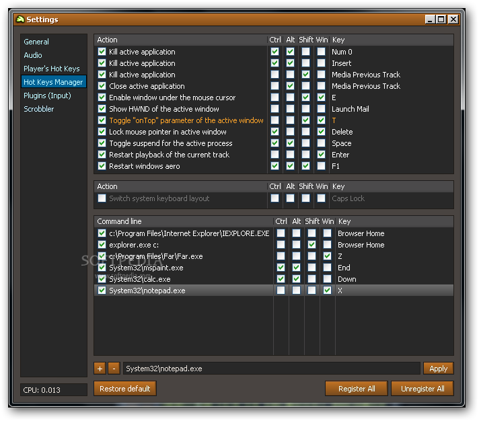The width and height of the screenshot is (479, 421).
Task: Enable Switch system keyboard layout checkbox
Action: [102, 198]
